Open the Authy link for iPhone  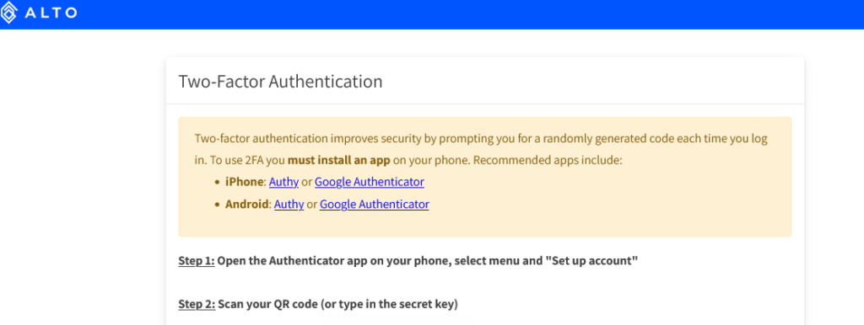[x=283, y=182]
